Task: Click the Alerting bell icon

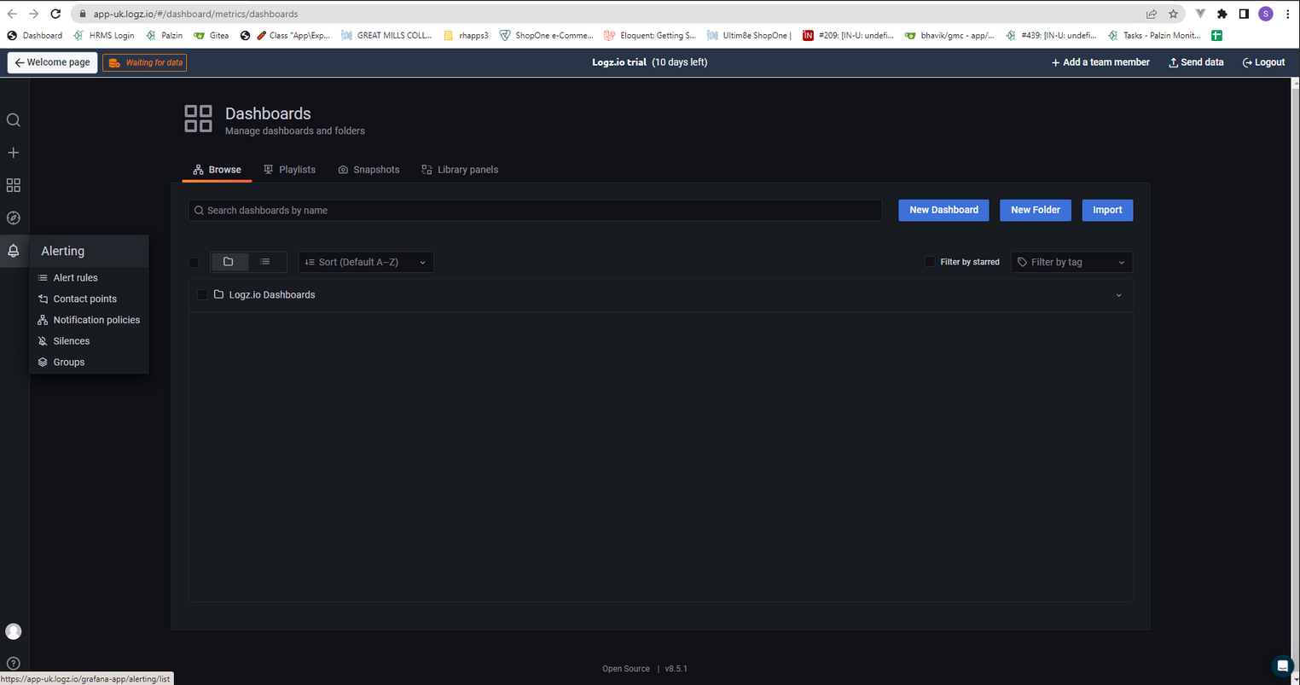Action: [14, 251]
